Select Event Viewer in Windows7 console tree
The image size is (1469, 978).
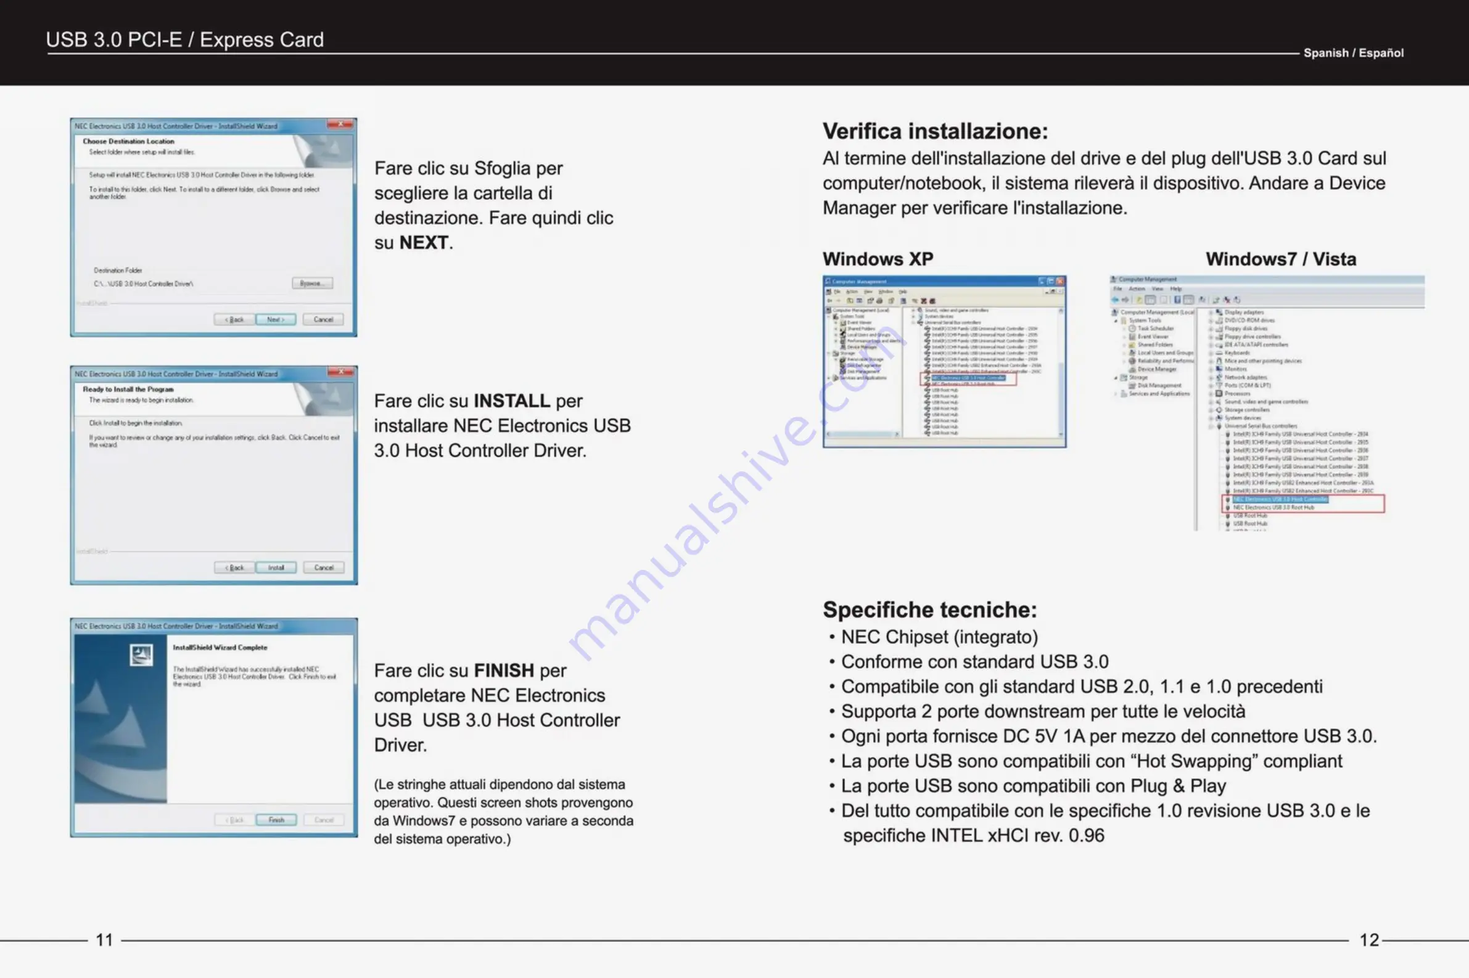pos(1153,337)
